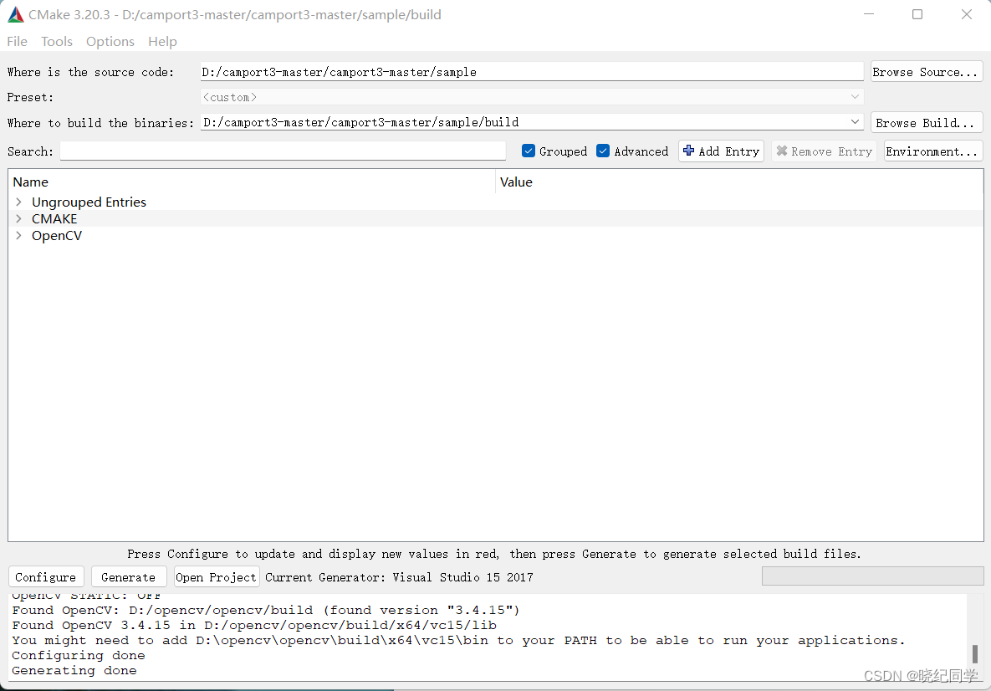991x691 pixels.
Task: Click the Configure button
Action: (x=45, y=576)
